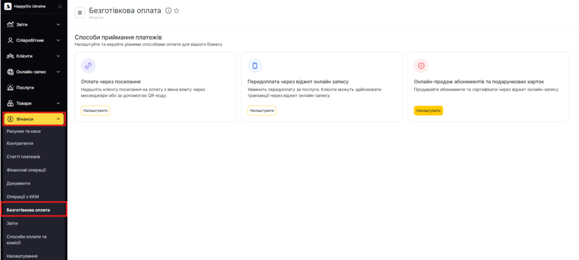Expand the Співробітник section
This screenshot has width=579, height=260.
[x=33, y=40]
